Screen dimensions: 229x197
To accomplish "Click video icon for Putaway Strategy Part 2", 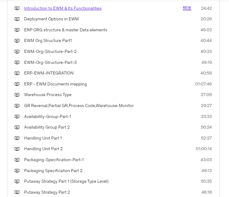I will coord(17,192).
